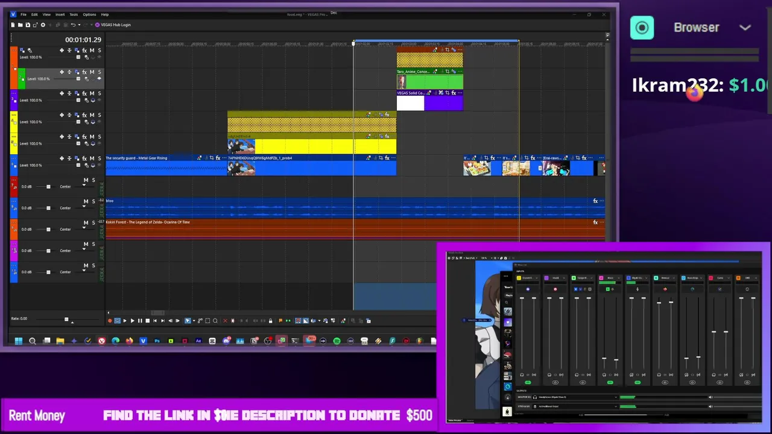Open Track Motion on video track 3
This screenshot has width=772, height=434.
pos(77,93)
